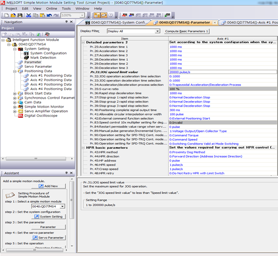Open the Project menu
Image resolution: width=278 pixels, height=256 pixels.
11,8
